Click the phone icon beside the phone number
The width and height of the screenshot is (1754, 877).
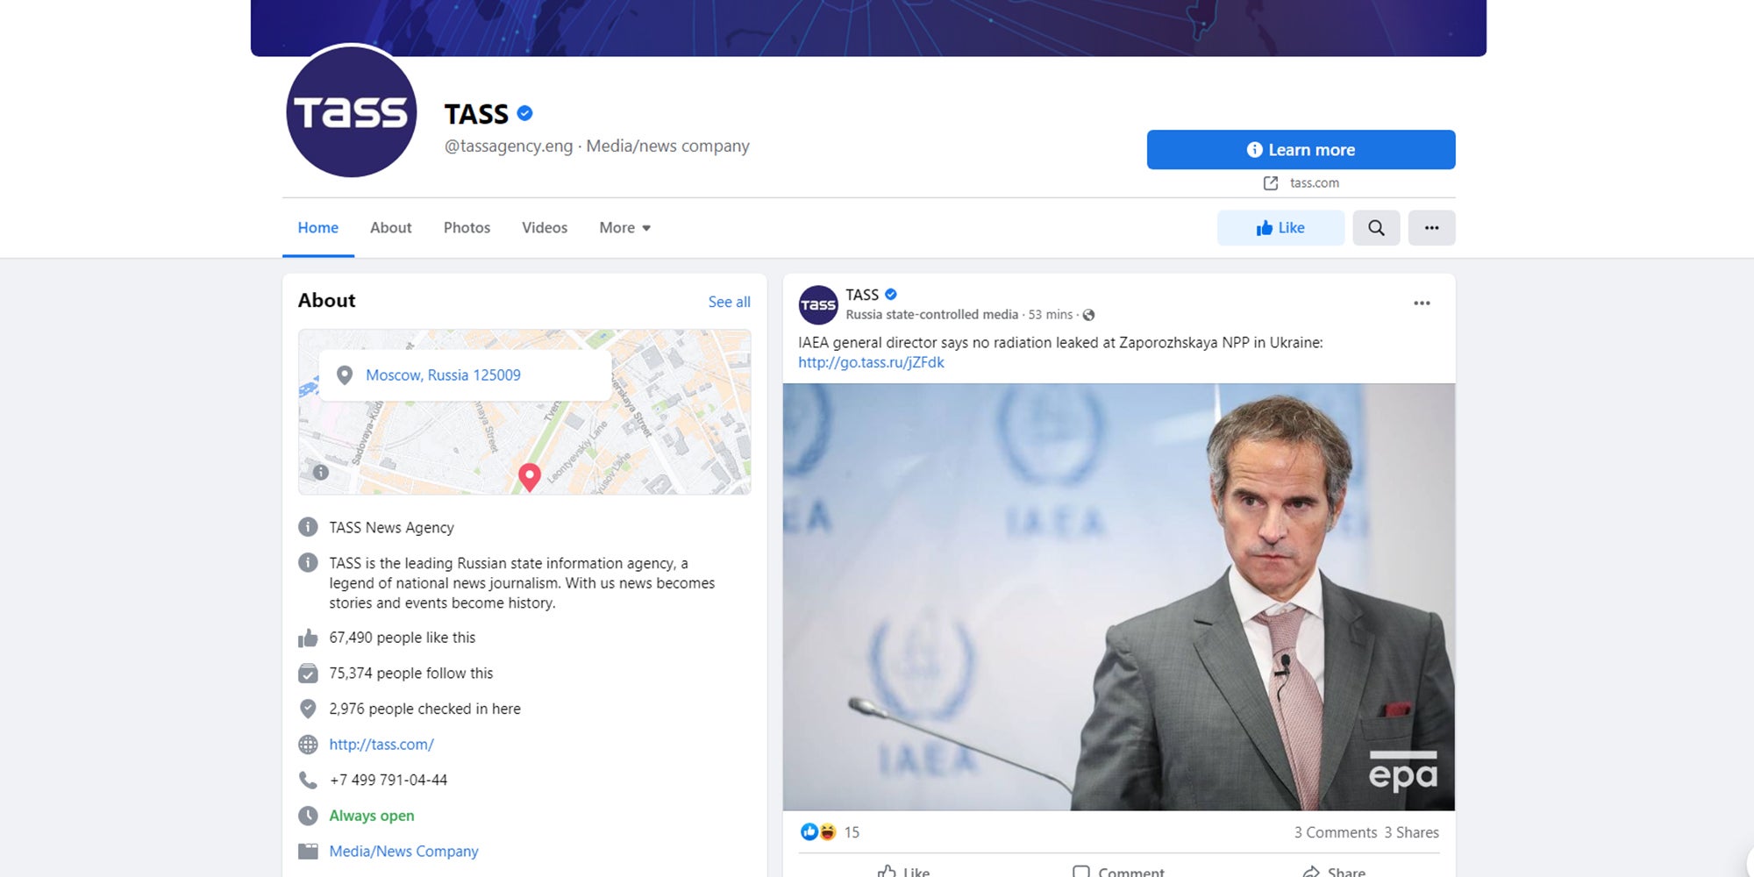[308, 780]
